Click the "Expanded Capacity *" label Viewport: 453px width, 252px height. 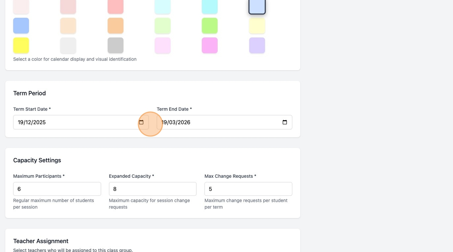[132, 176]
